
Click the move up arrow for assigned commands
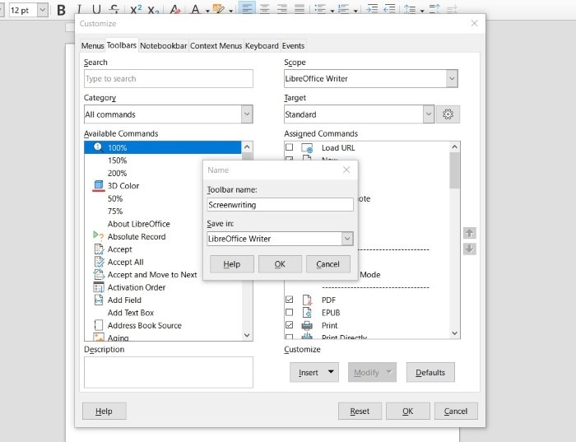point(470,233)
